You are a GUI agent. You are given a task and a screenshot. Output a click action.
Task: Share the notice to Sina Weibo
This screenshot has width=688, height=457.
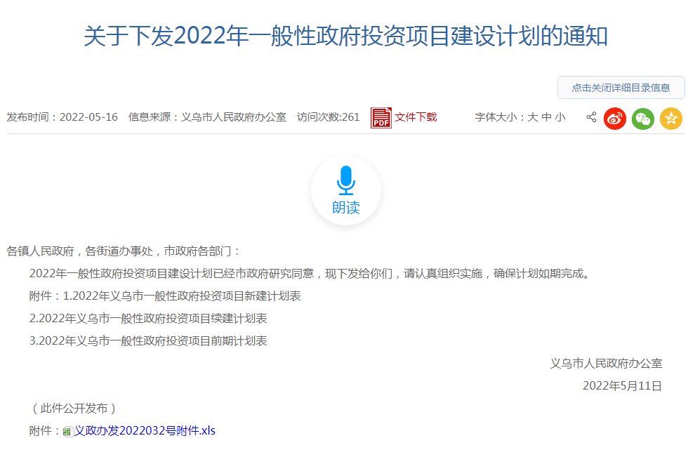(614, 119)
